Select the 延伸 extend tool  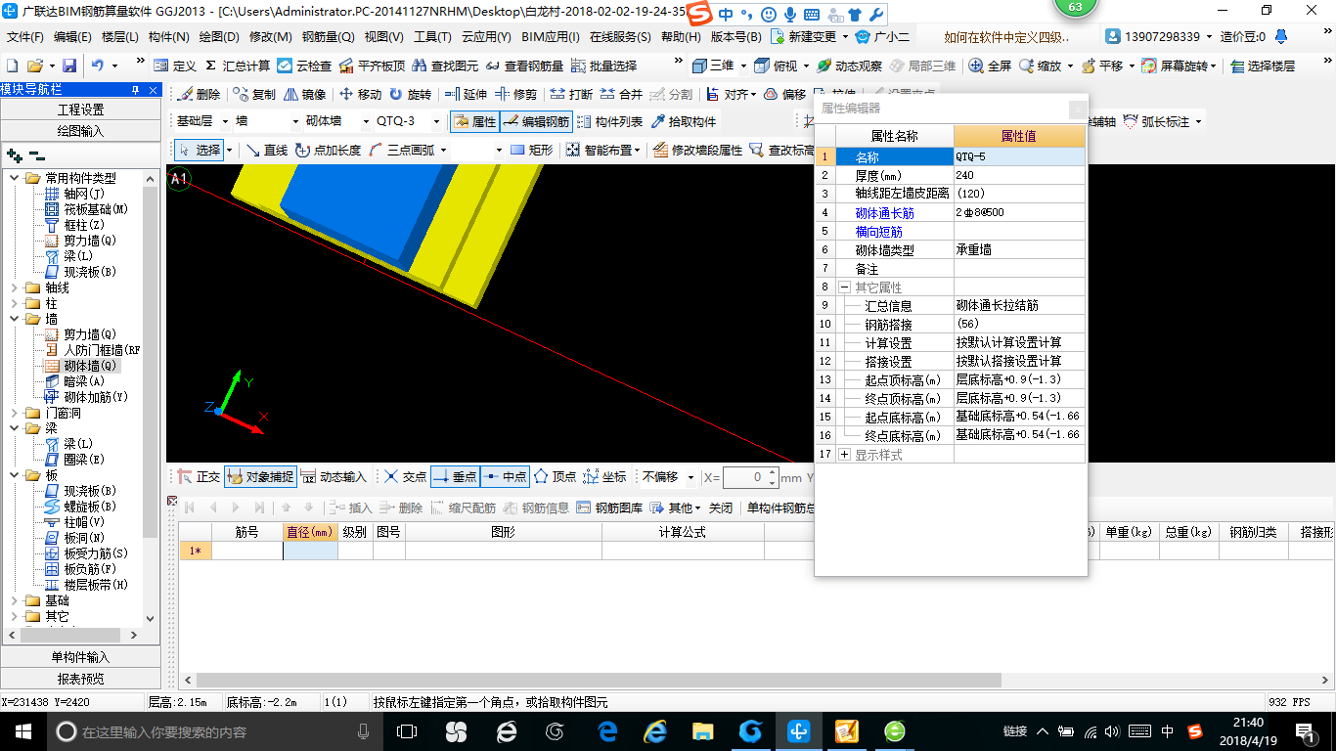(x=466, y=94)
